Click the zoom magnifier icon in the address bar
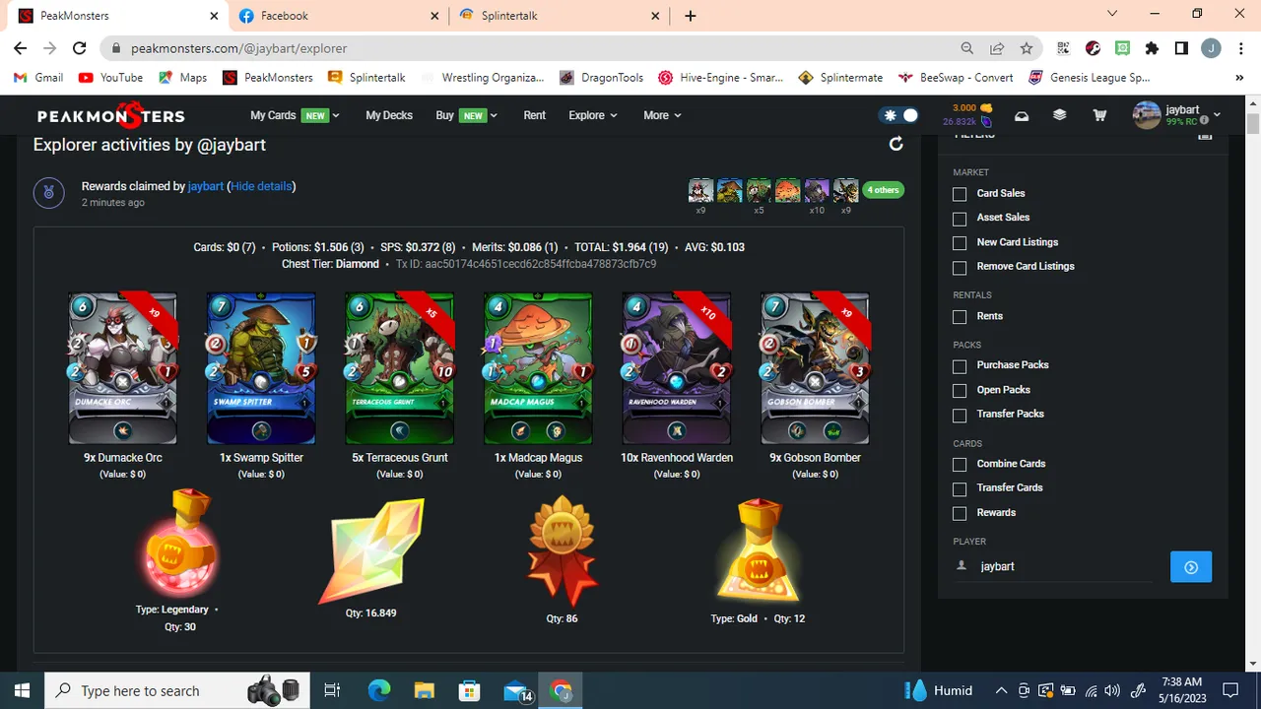This screenshot has width=1261, height=709. click(x=967, y=48)
